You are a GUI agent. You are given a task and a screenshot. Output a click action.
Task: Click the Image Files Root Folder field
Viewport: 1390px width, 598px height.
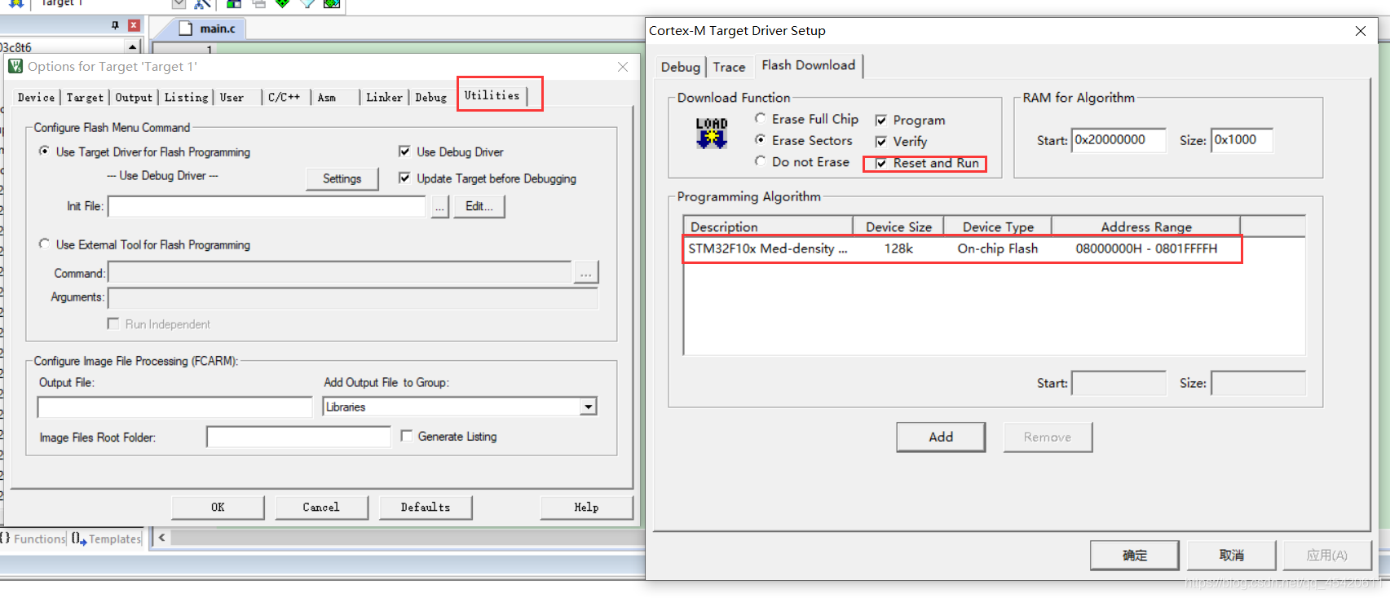298,438
